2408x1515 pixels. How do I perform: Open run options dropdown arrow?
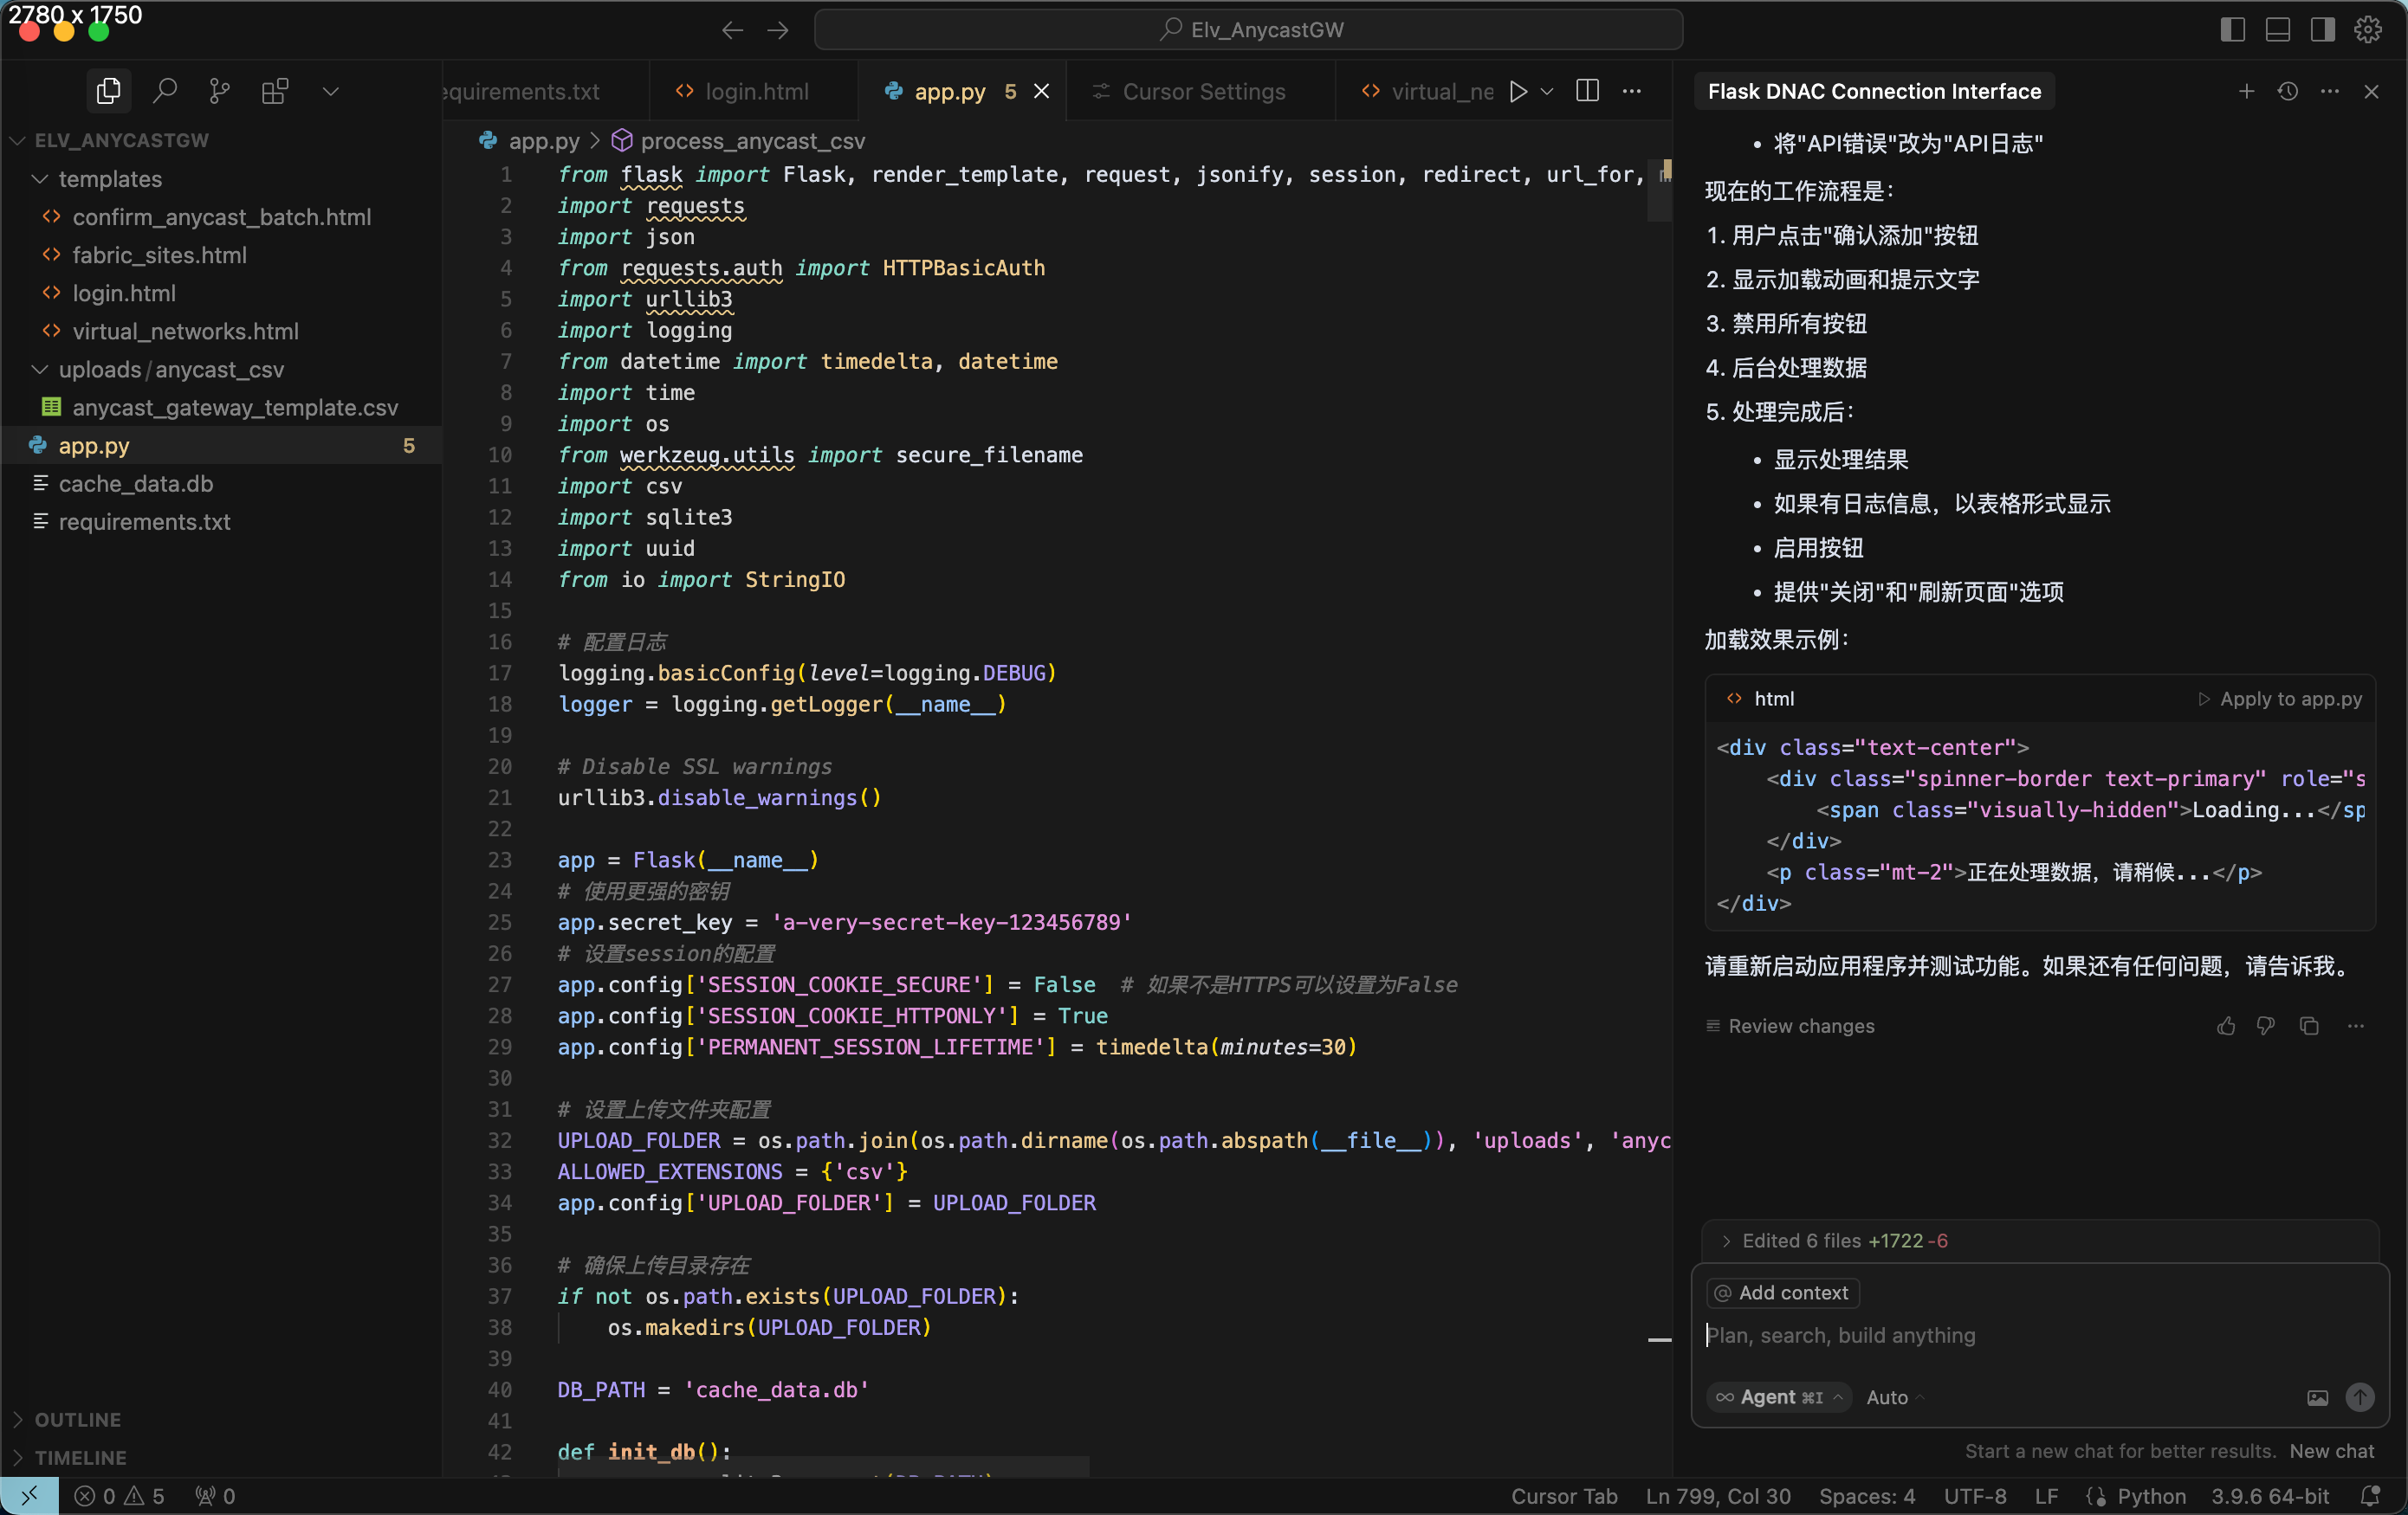tap(1547, 91)
